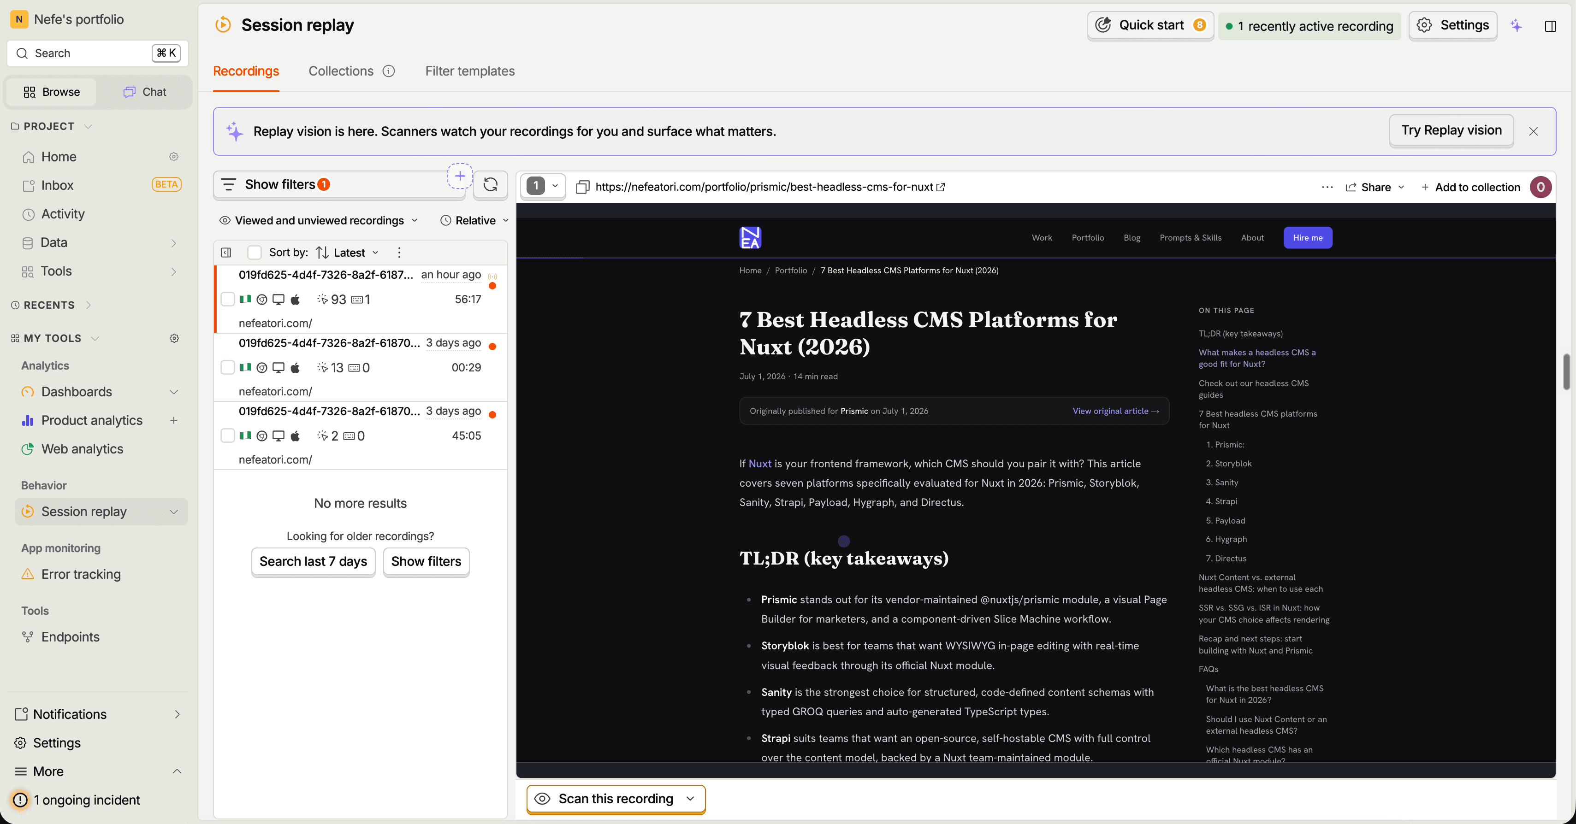Screen dimensions: 1576x824
Task: Change the Sort by Latest dropdown
Action: 348,253
